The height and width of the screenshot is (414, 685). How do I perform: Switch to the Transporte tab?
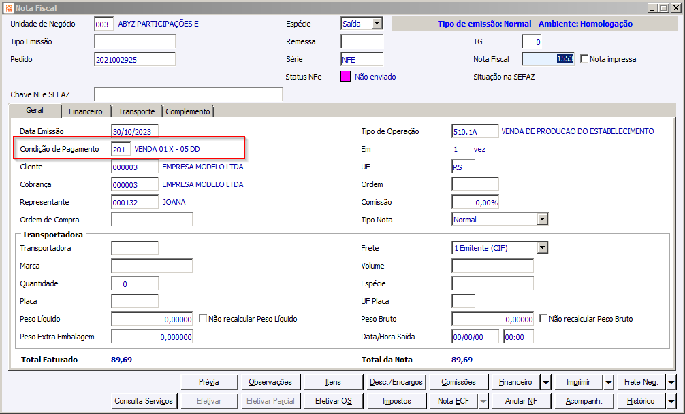[137, 111]
